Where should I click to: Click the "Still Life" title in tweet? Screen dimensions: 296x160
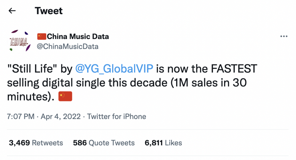click(x=32, y=69)
